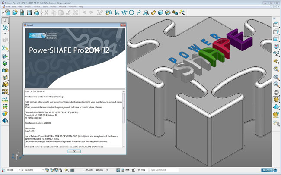Viewport: 281px width, 175px height.
Task: Toggle the grid icon in the status bar
Action: (x=72, y=170)
